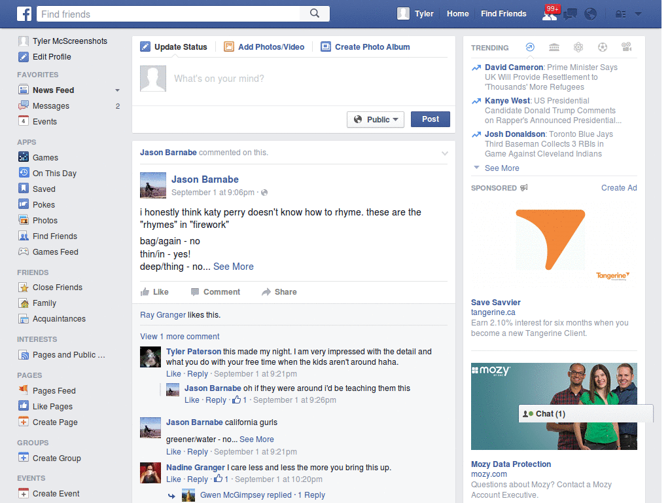This screenshot has width=670, height=503.
Task: Open the notifications globe icon
Action: (591, 14)
